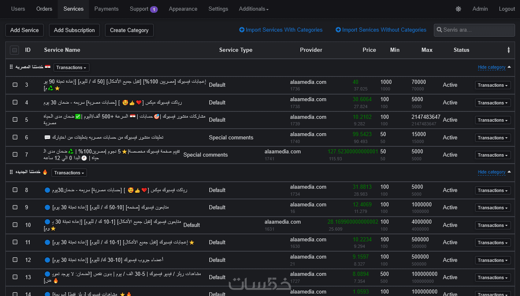Check the box for service ID 4
The height and width of the screenshot is (296, 520).
[15, 102]
